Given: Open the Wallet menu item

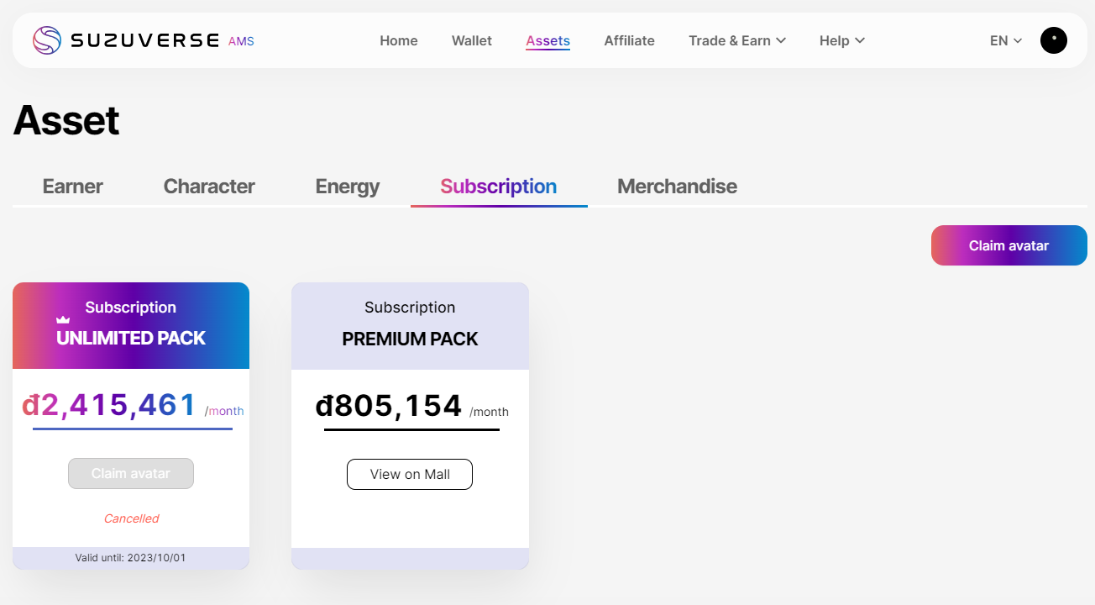Looking at the screenshot, I should click(472, 40).
